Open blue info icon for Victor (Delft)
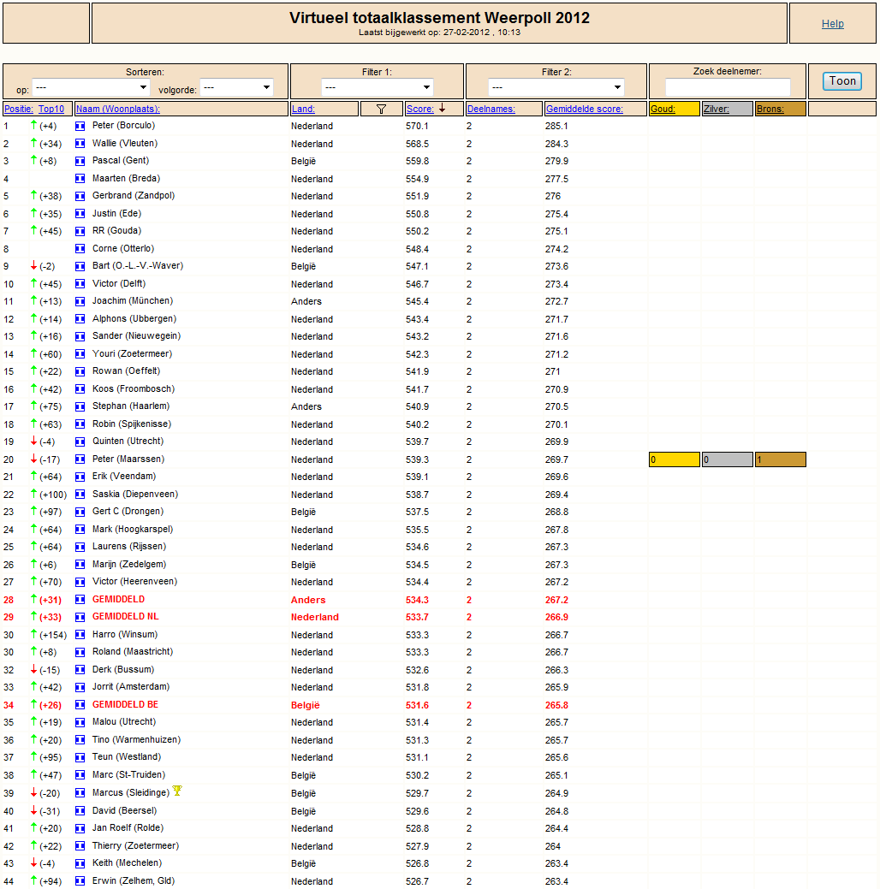 coord(80,284)
